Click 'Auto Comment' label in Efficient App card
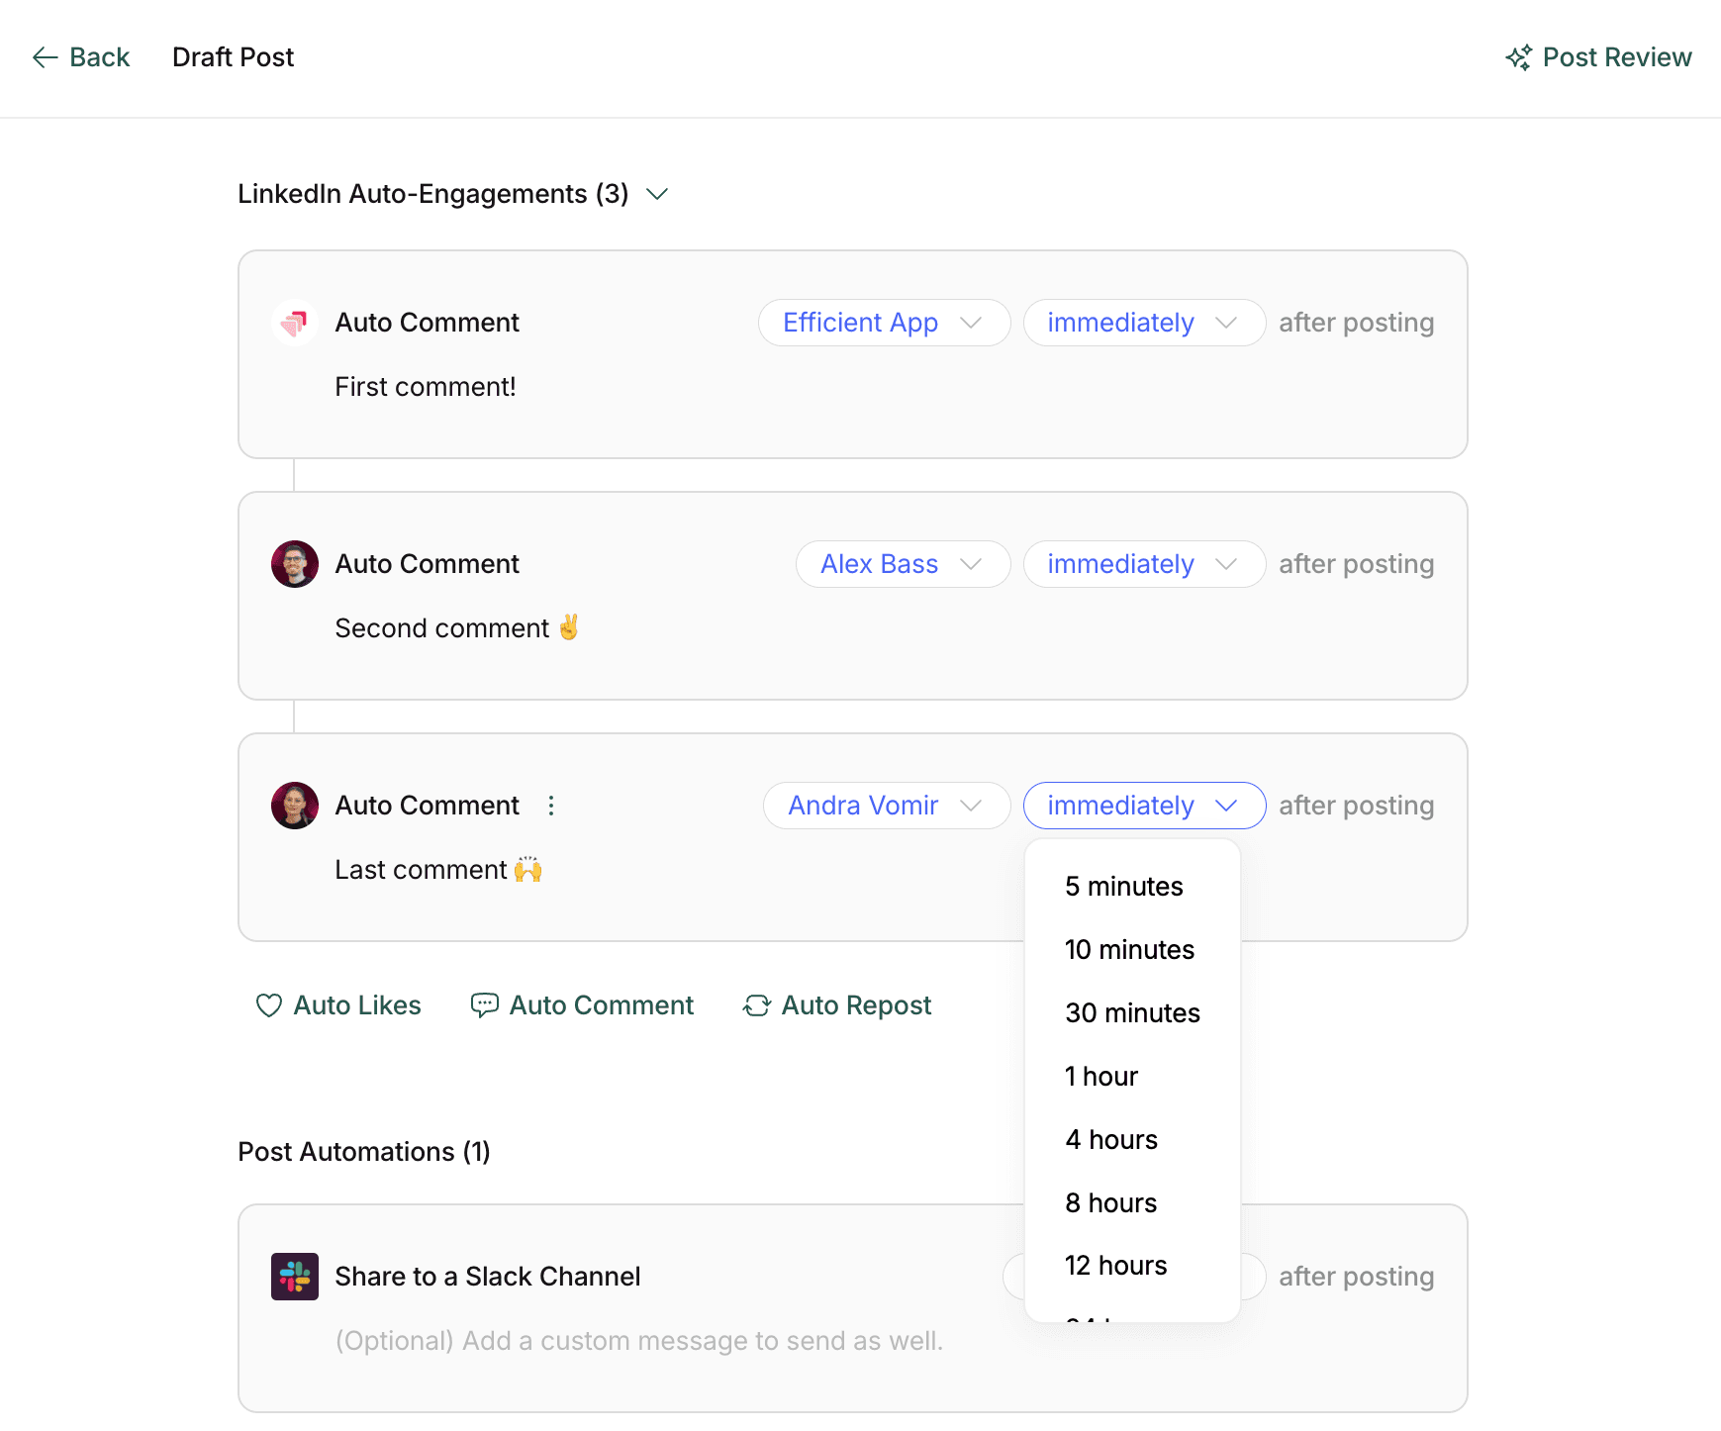Image resolution: width=1721 pixels, height=1431 pixels. point(428,323)
